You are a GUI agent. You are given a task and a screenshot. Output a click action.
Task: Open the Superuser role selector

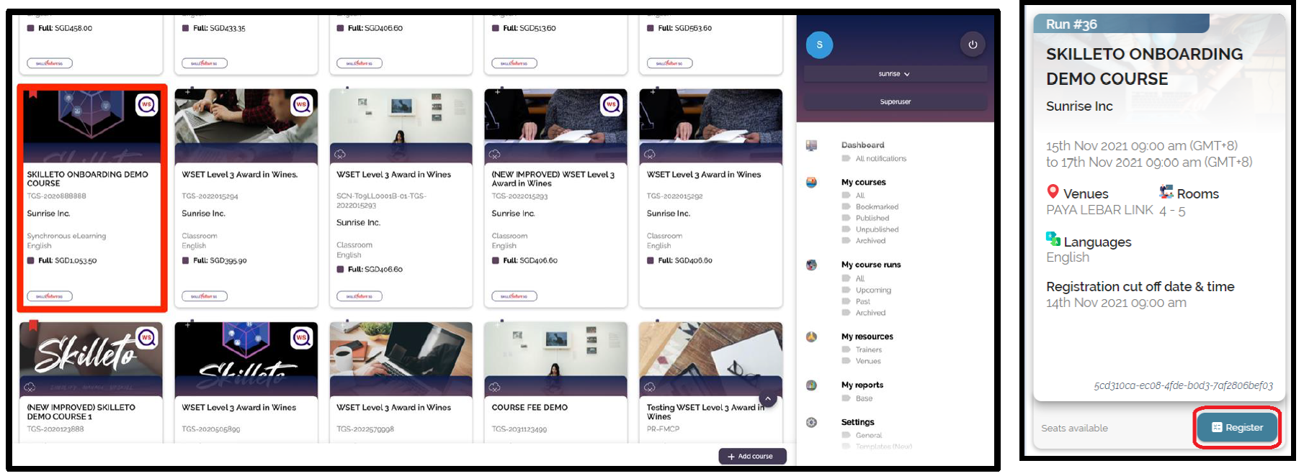point(895,102)
